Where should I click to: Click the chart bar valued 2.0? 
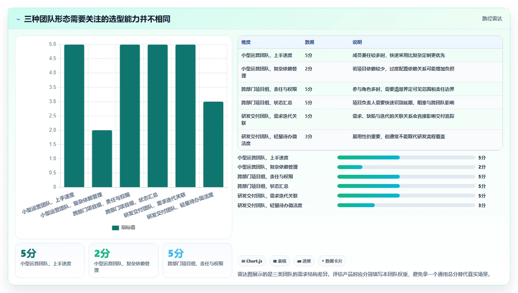tap(102, 159)
